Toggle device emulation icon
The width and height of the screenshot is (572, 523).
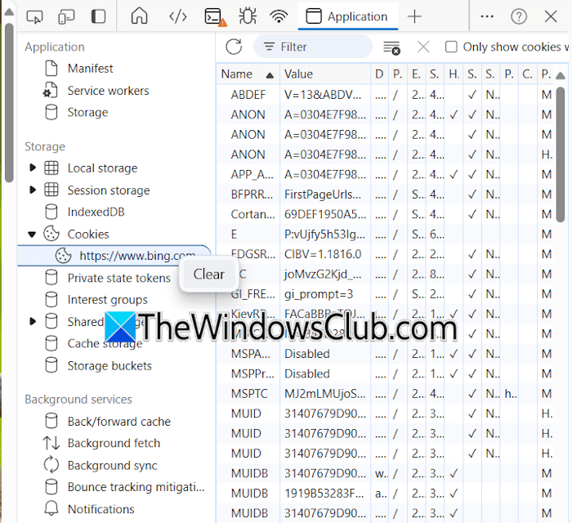point(66,17)
